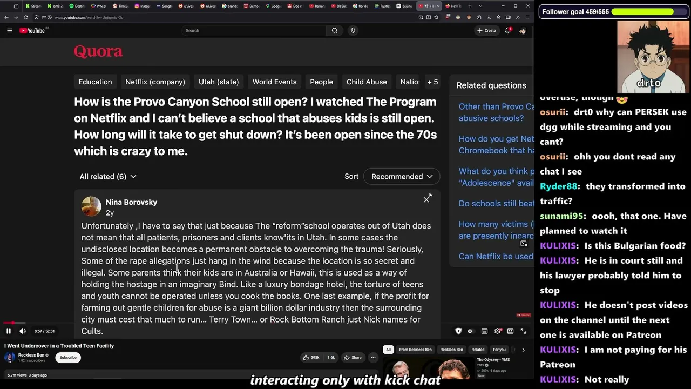Click the 5.7m views 3 days ago text
This screenshot has width=691, height=389.
click(x=27, y=375)
